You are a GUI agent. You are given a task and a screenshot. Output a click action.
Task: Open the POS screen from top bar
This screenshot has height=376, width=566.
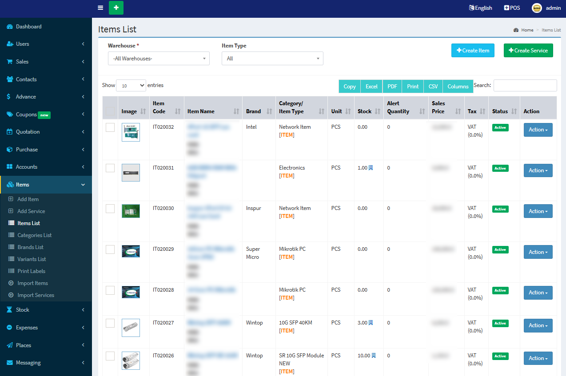click(512, 8)
